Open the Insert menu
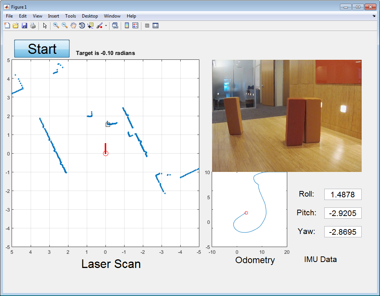This screenshot has height=296, width=380. [x=53, y=16]
